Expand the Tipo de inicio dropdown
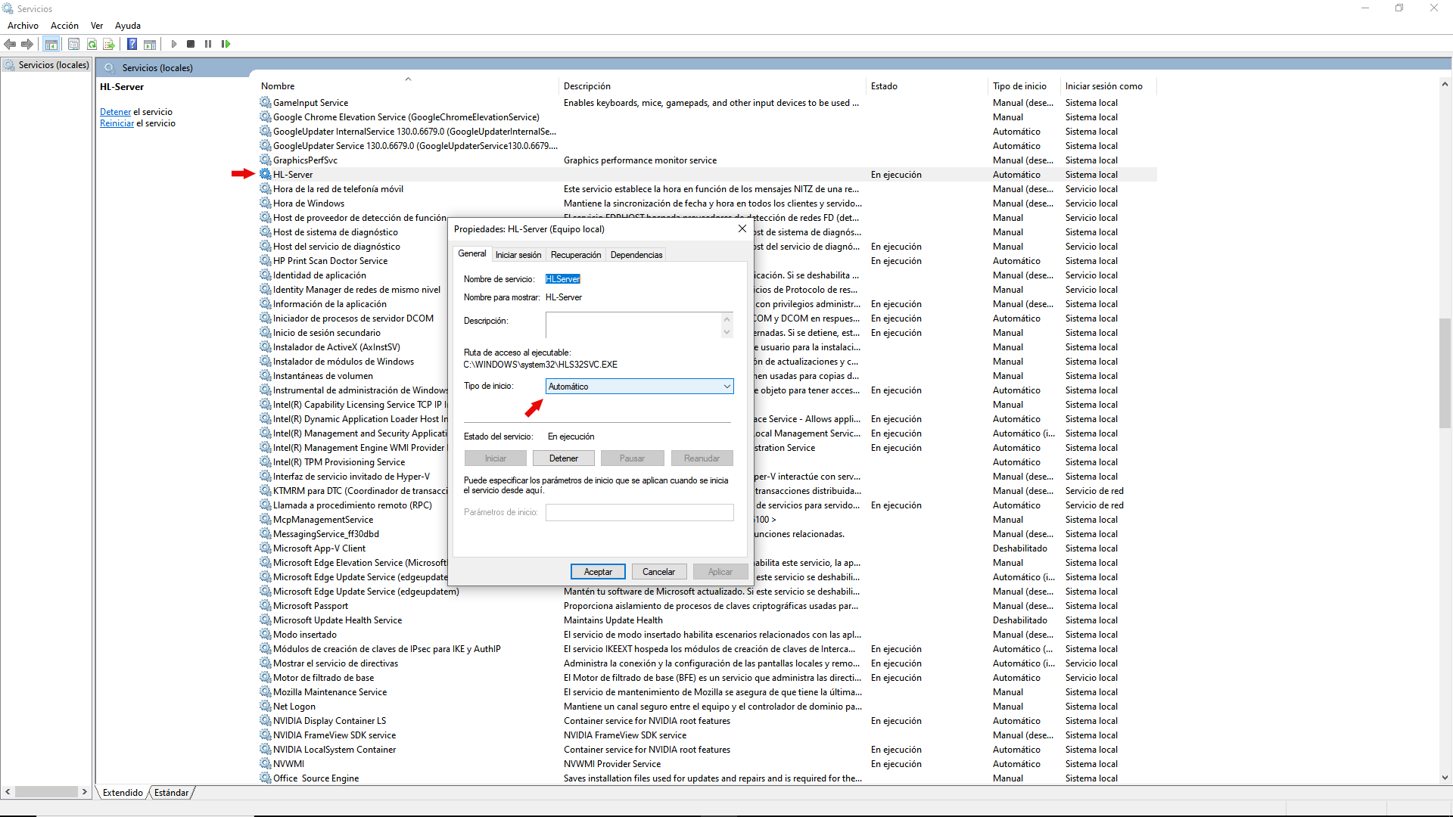1453x817 pixels. tap(639, 387)
